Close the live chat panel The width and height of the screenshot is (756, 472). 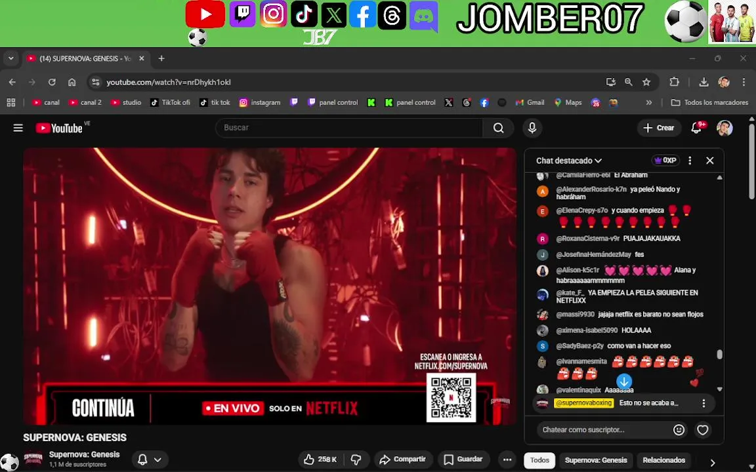pyautogui.click(x=709, y=161)
